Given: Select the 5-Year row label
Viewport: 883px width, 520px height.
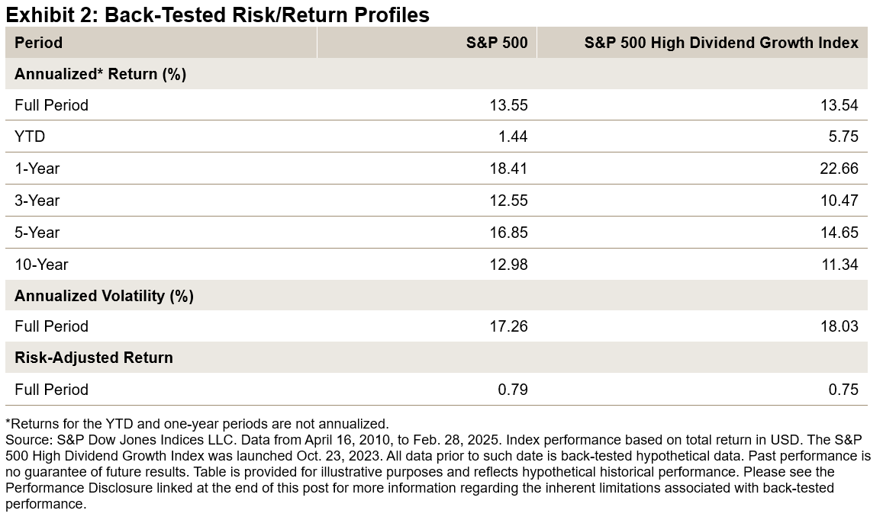Looking at the screenshot, I should click(x=37, y=233).
